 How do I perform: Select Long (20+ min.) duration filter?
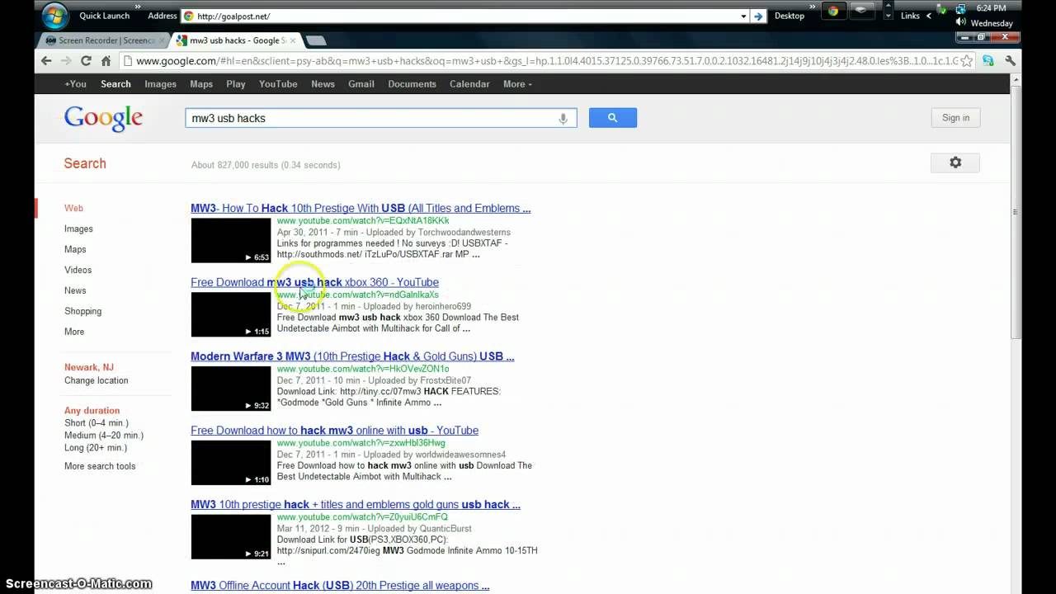pos(96,447)
